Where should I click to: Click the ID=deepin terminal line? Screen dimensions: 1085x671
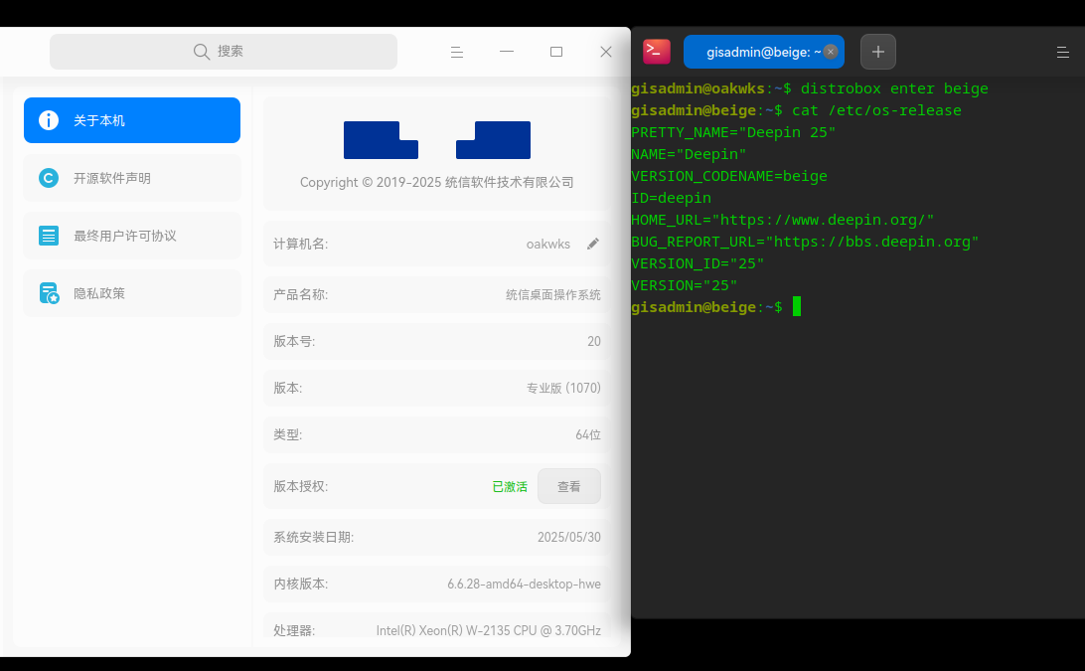[672, 198]
